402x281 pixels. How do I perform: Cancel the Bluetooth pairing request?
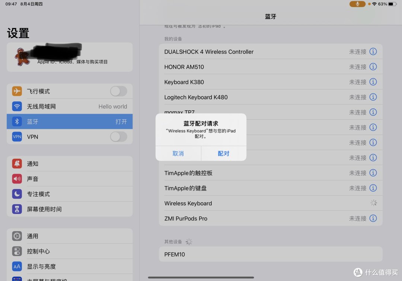pyautogui.click(x=178, y=154)
